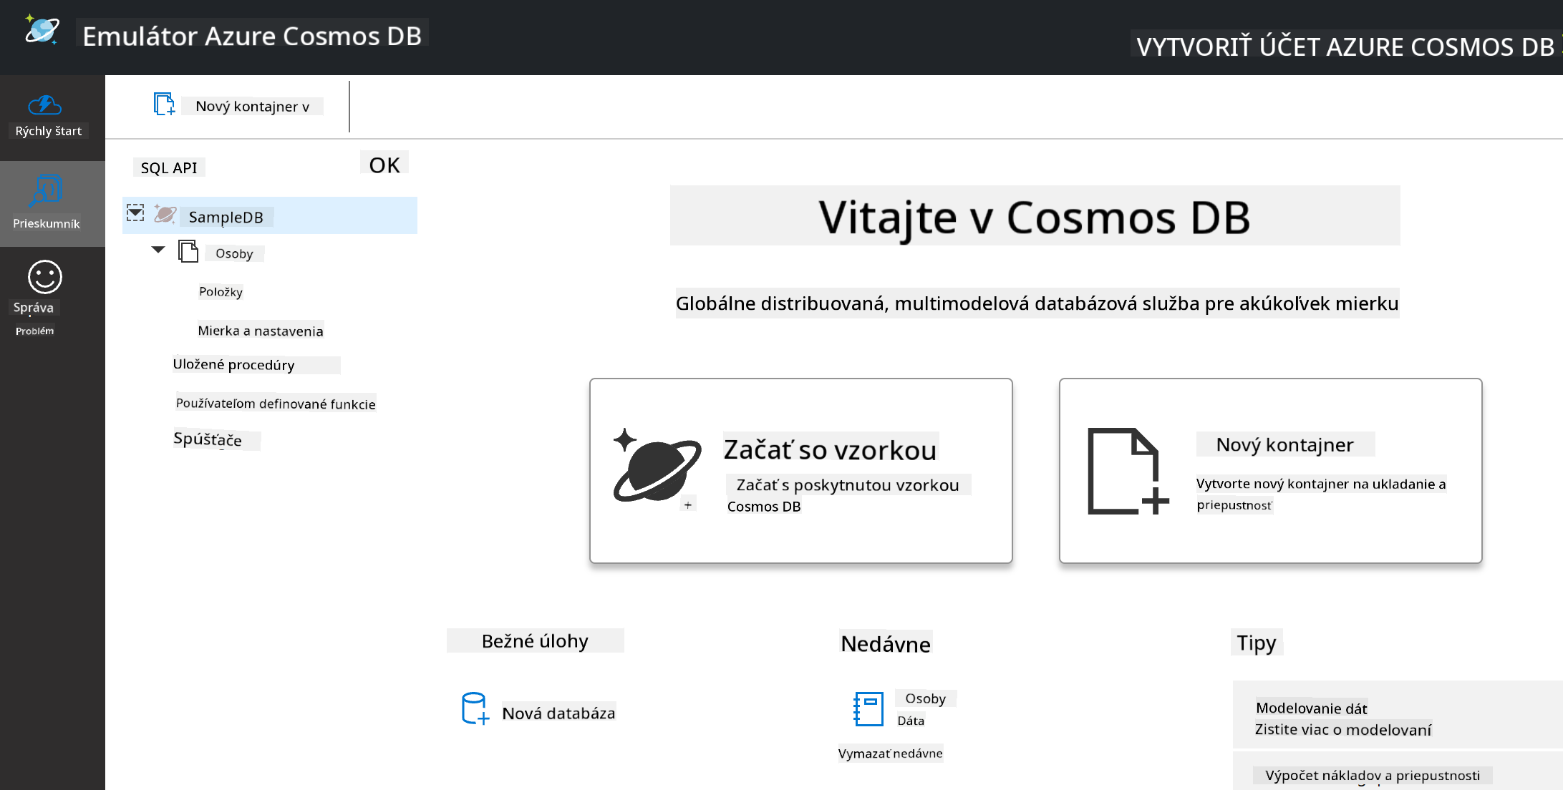The width and height of the screenshot is (1563, 790).
Task: Click the Začať so vzorkou card
Action: (x=800, y=471)
